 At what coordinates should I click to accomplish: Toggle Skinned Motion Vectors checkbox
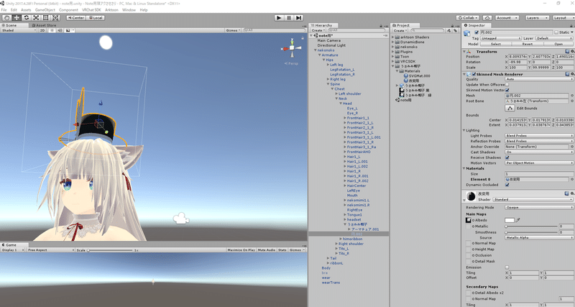tap(507, 90)
